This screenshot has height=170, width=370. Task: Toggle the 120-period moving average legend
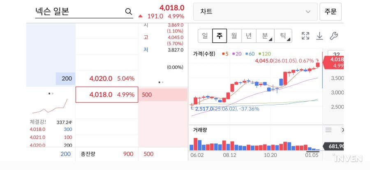point(266,54)
